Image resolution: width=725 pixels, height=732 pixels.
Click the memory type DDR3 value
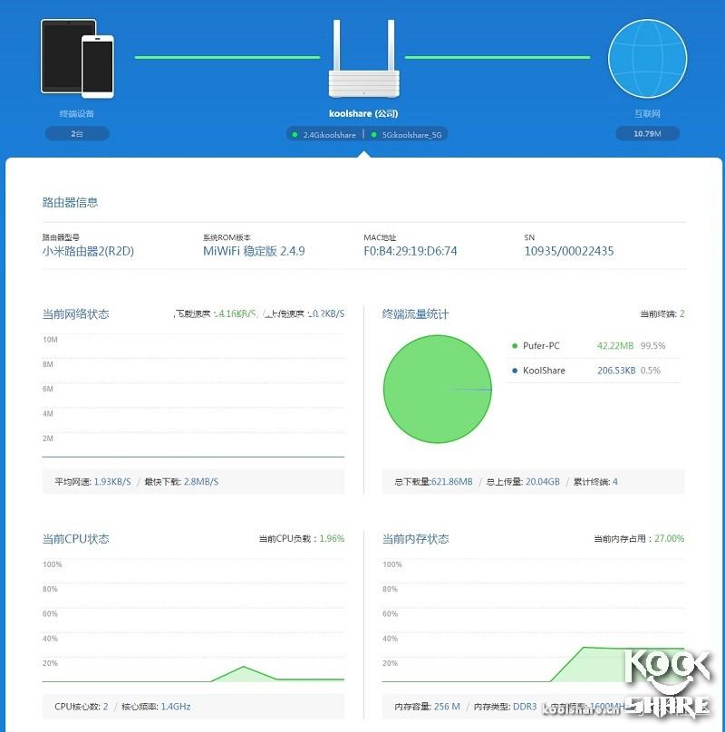[x=525, y=707]
